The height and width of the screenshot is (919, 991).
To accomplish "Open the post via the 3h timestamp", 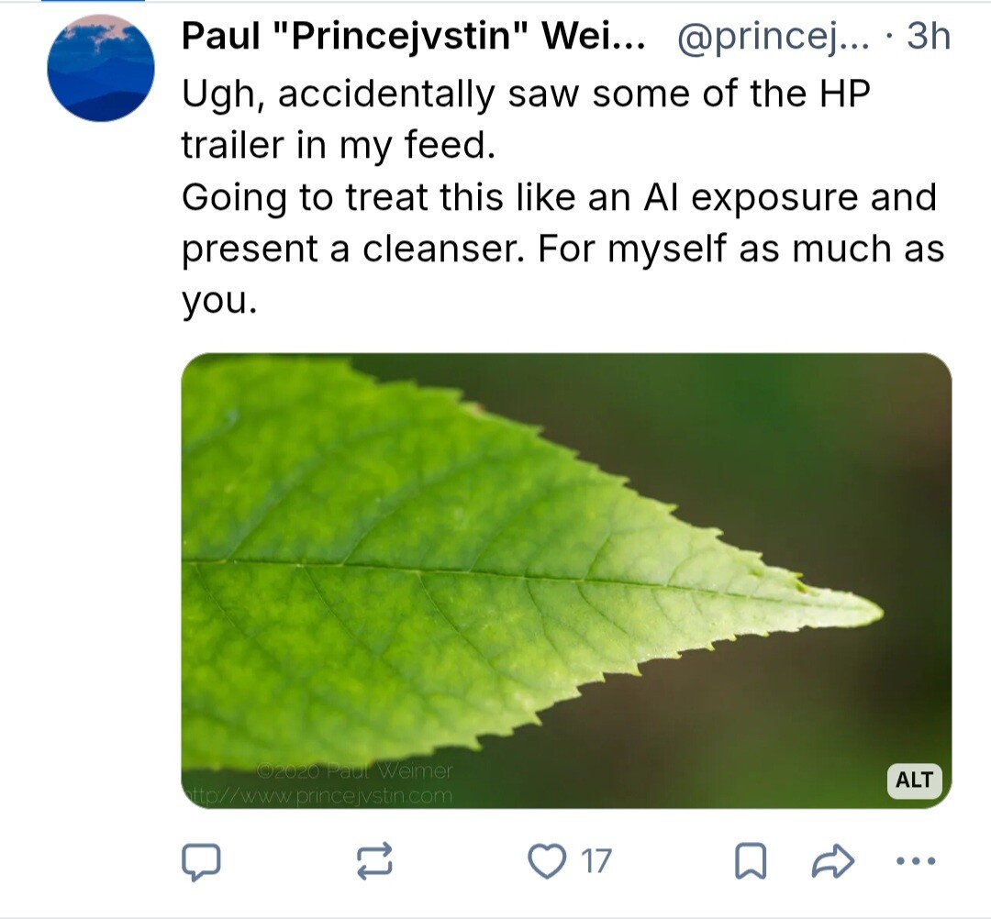I will (x=927, y=37).
